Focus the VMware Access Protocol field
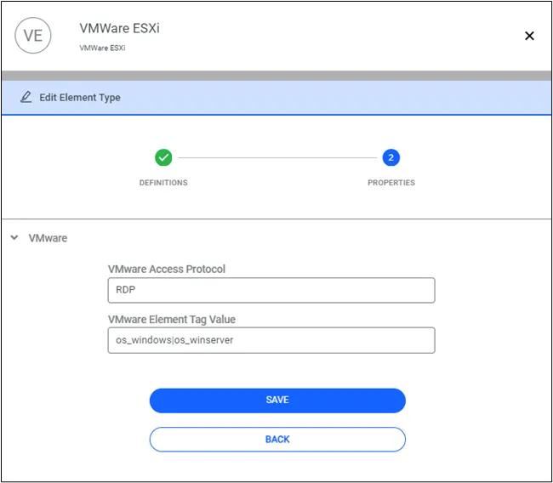 tap(271, 290)
